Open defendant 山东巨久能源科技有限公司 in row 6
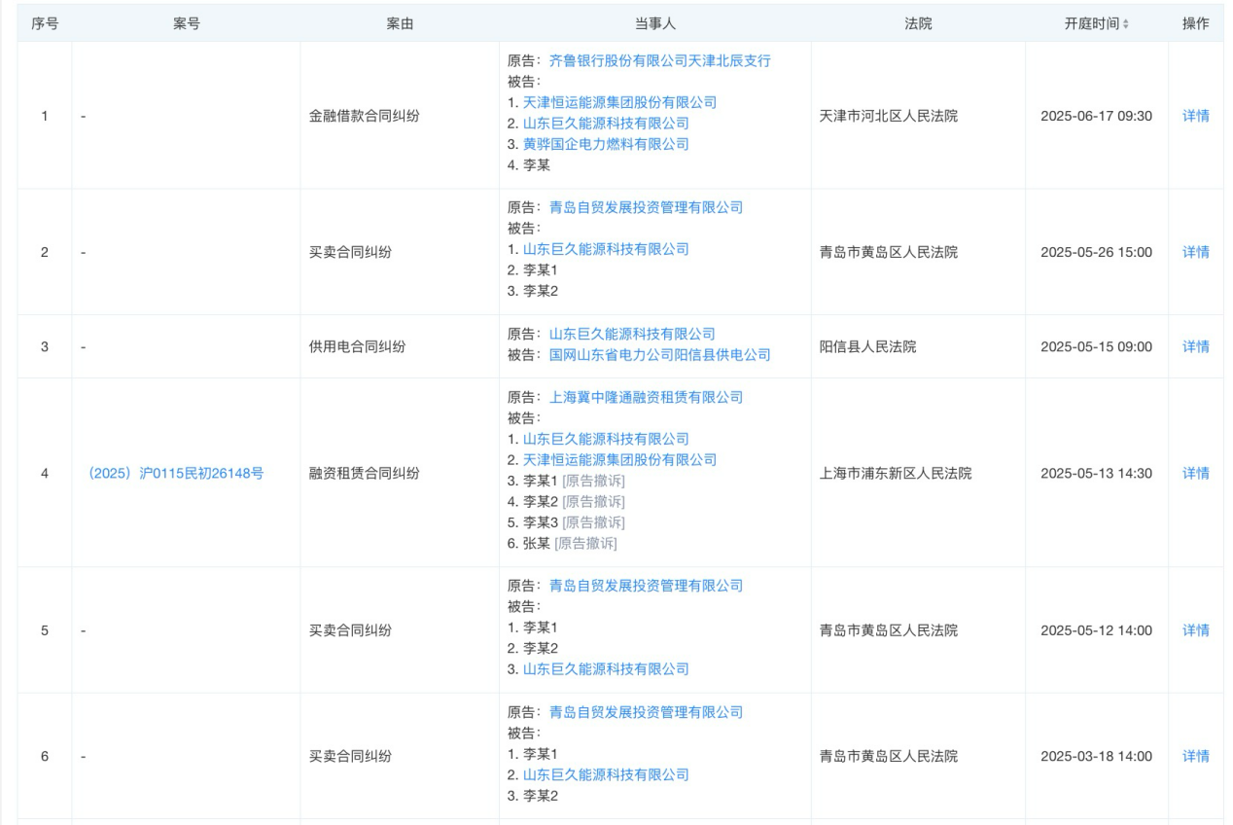This screenshot has width=1233, height=825. [606, 775]
